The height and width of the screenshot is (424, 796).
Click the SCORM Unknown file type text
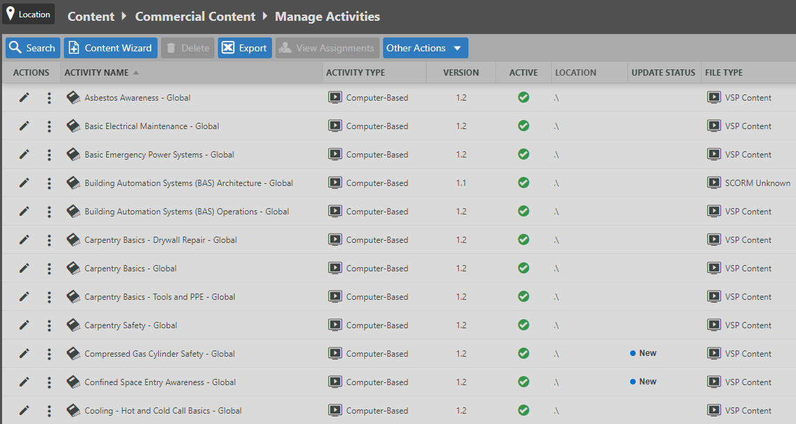click(757, 183)
